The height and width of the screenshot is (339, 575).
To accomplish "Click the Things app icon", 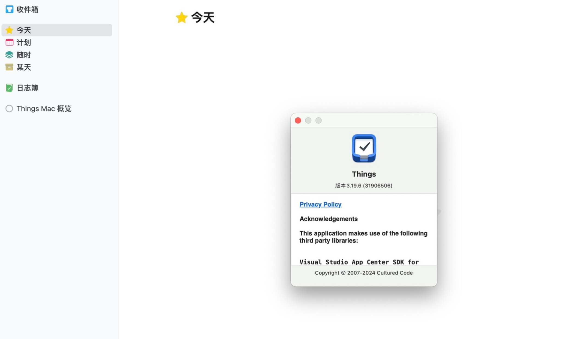I will pyautogui.click(x=364, y=148).
